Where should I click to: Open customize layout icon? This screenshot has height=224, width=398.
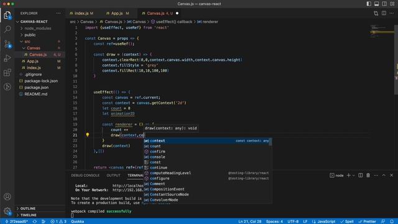click(x=392, y=4)
